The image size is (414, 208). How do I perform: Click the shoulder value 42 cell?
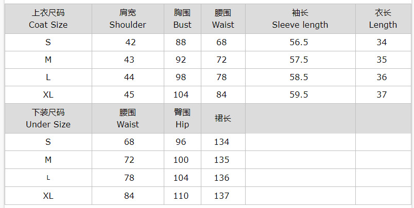coord(130,42)
